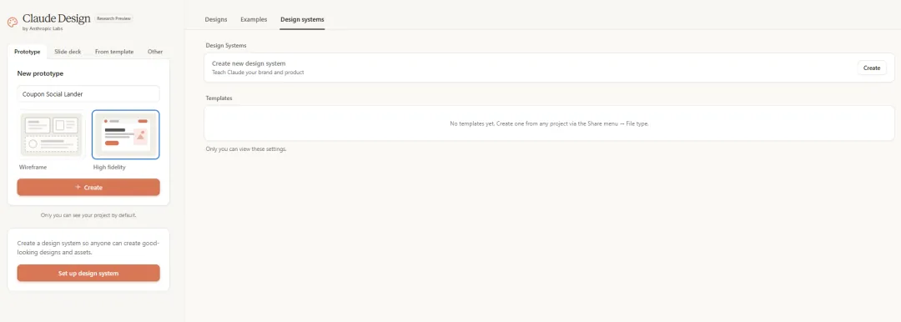Open the From template tab
This screenshot has height=322, width=901.
114,52
